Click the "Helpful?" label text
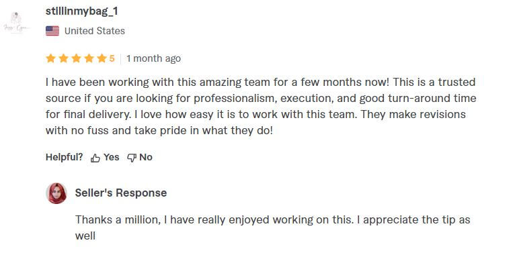The width and height of the screenshot is (513, 257). (x=64, y=158)
